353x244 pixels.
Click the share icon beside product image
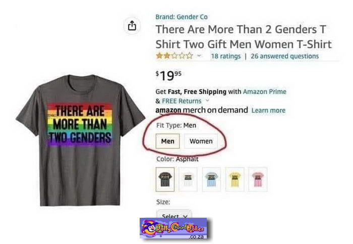(x=132, y=26)
